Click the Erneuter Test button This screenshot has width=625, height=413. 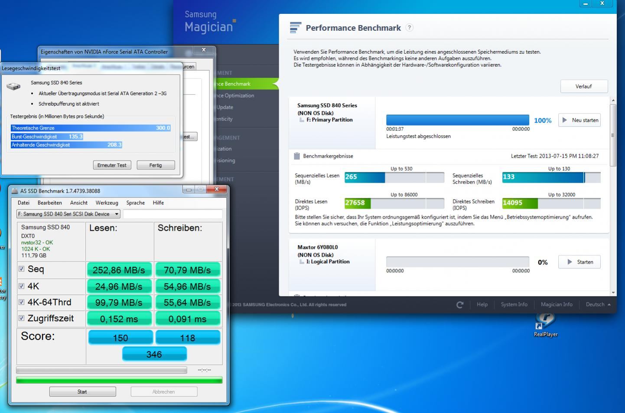pos(112,165)
